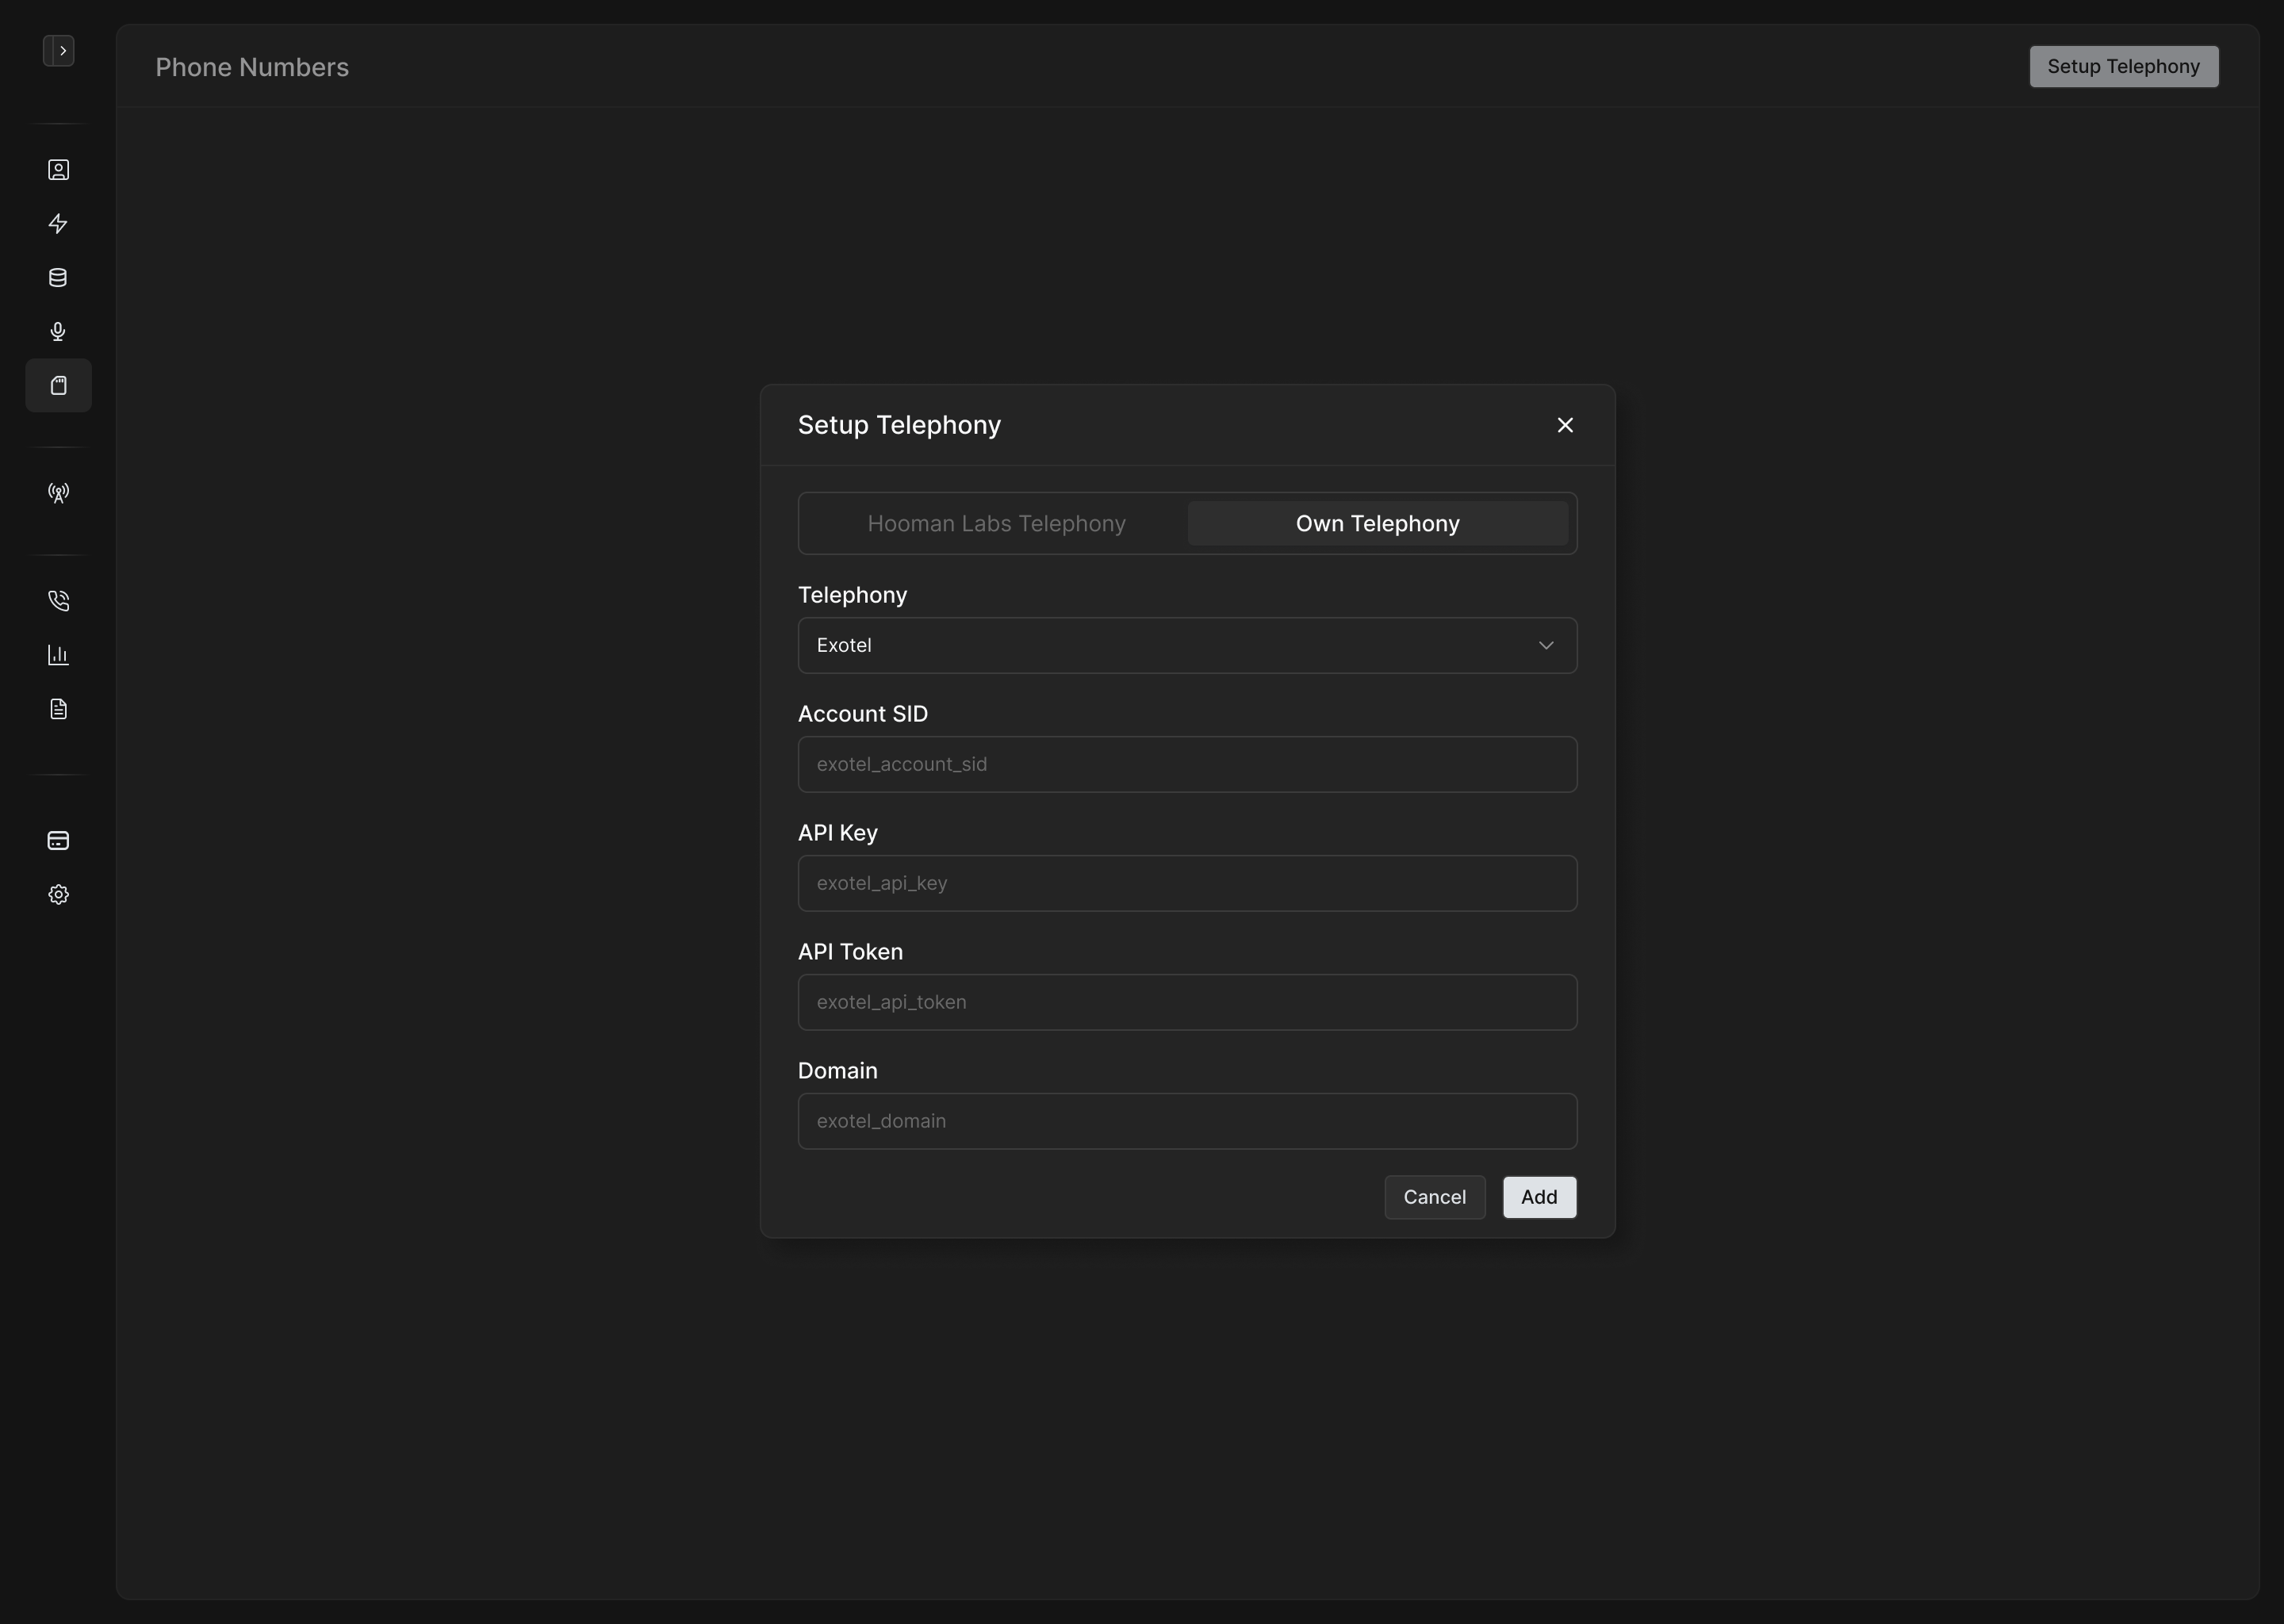Open the database sidebar icon

[x=58, y=278]
